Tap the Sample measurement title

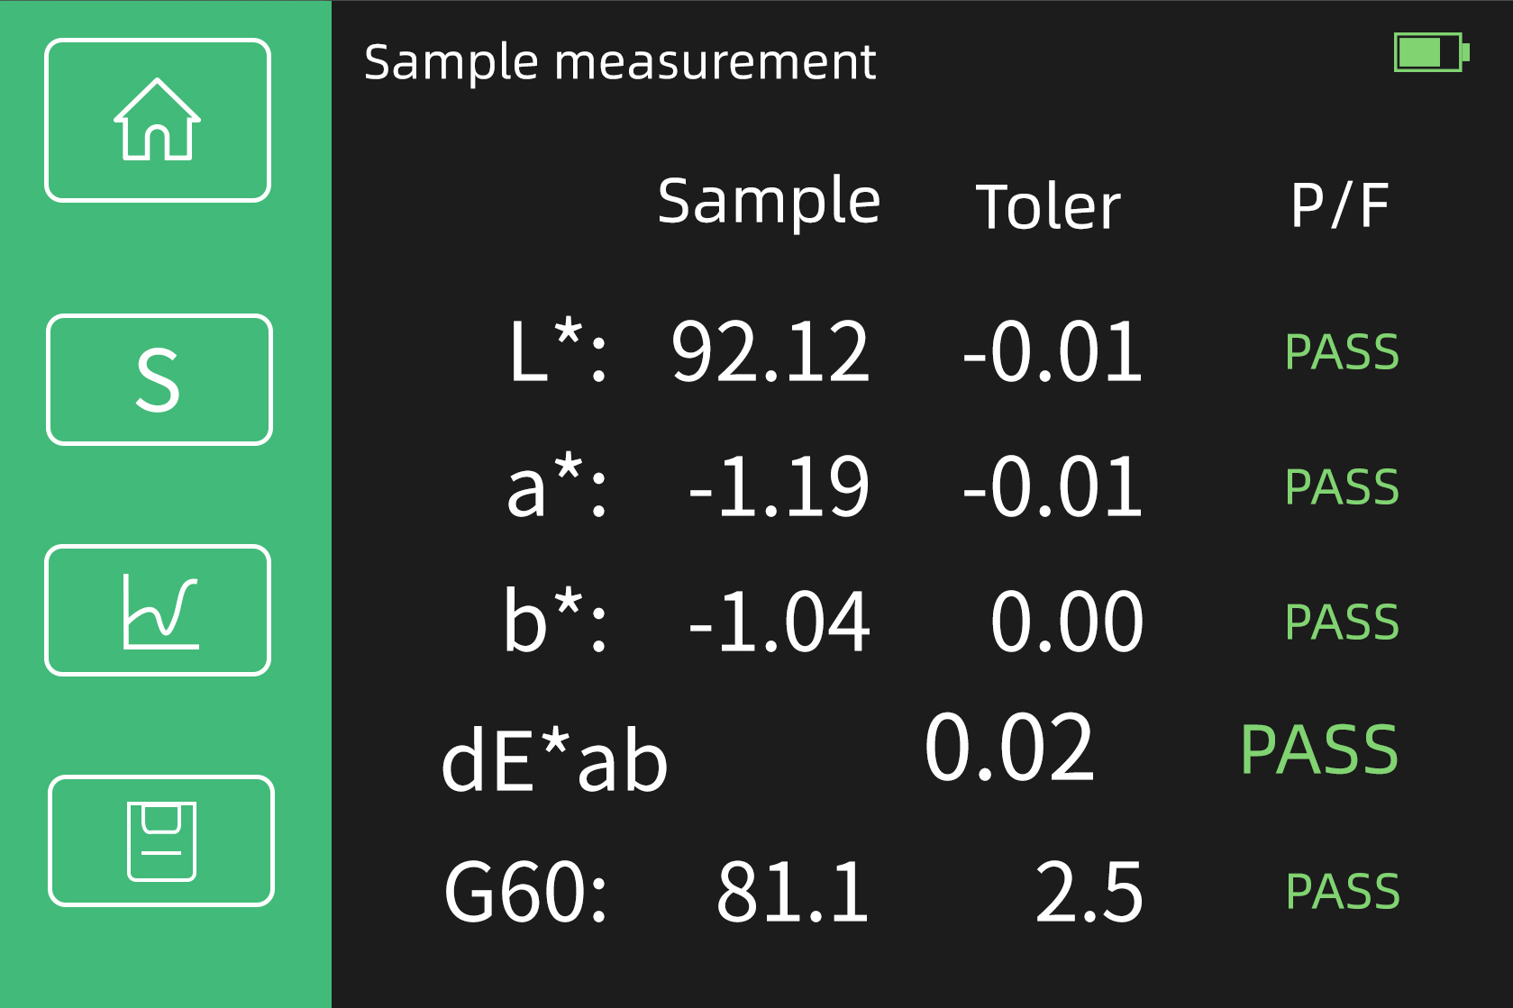click(x=619, y=62)
